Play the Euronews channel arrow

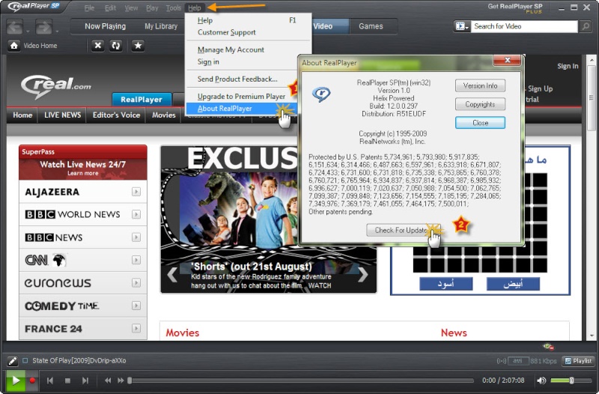coord(136,283)
